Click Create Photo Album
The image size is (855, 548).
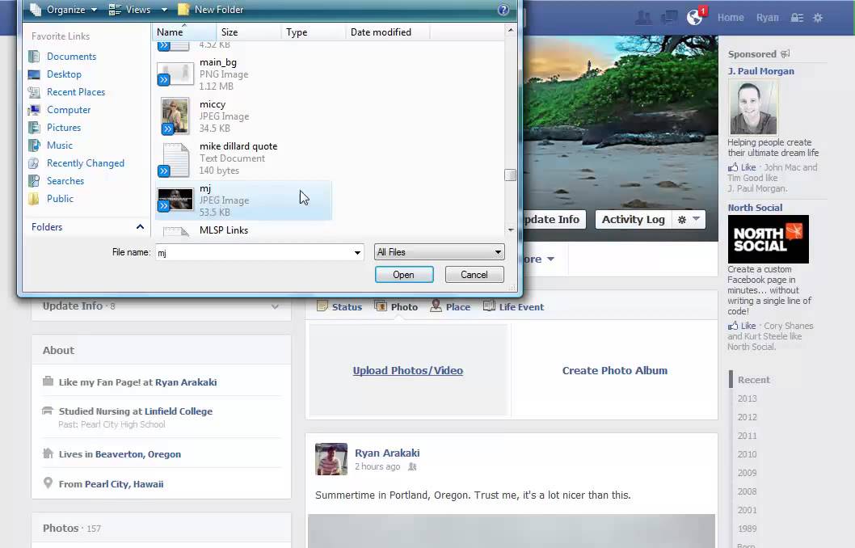point(614,371)
